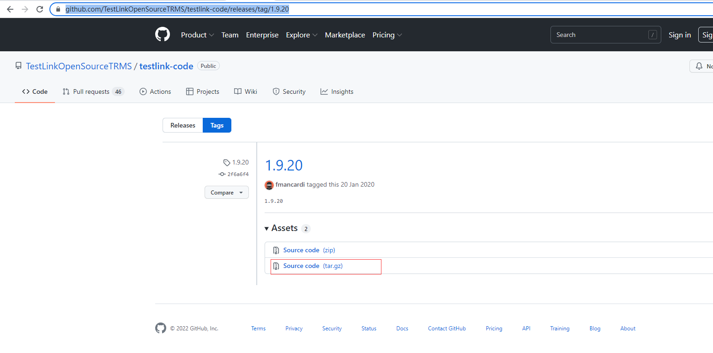Screen dimensions: 713x353
Task: Click the repository book icon
Action: pyautogui.click(x=18, y=66)
